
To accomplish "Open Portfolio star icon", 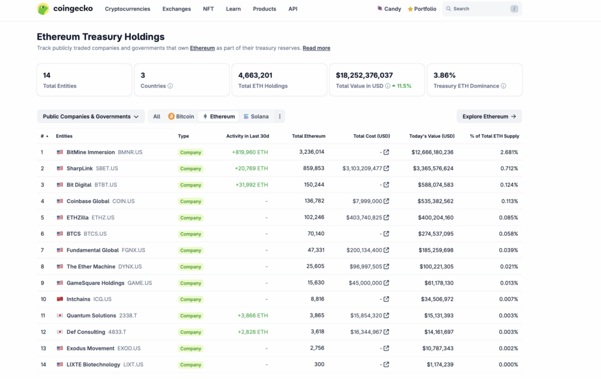I will 410,9.
